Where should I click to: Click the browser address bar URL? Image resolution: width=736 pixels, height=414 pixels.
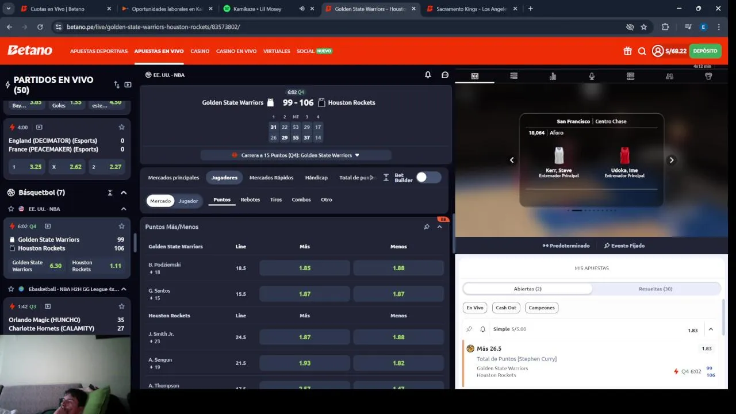point(153,27)
